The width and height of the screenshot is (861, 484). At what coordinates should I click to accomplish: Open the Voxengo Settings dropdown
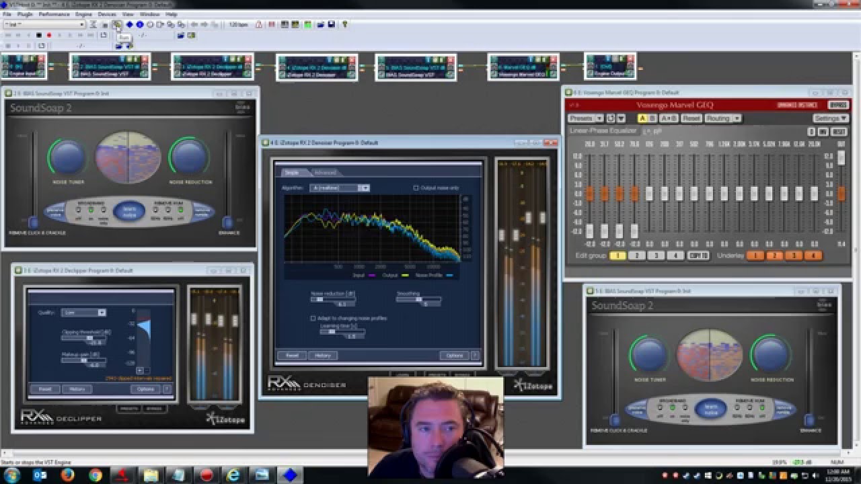[x=831, y=118]
